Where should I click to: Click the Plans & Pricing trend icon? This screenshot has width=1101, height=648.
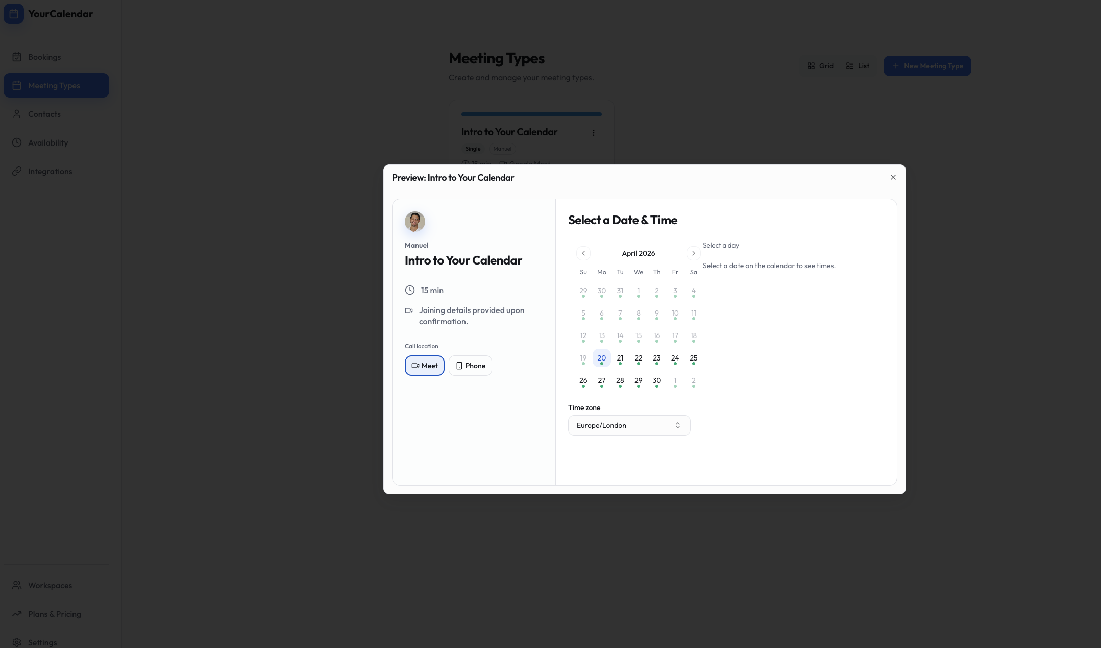(x=17, y=614)
